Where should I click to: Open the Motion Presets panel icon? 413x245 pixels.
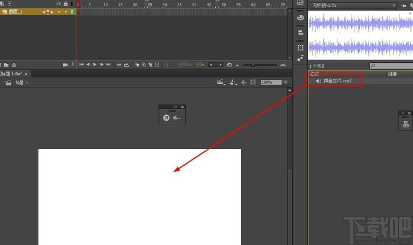(x=300, y=58)
